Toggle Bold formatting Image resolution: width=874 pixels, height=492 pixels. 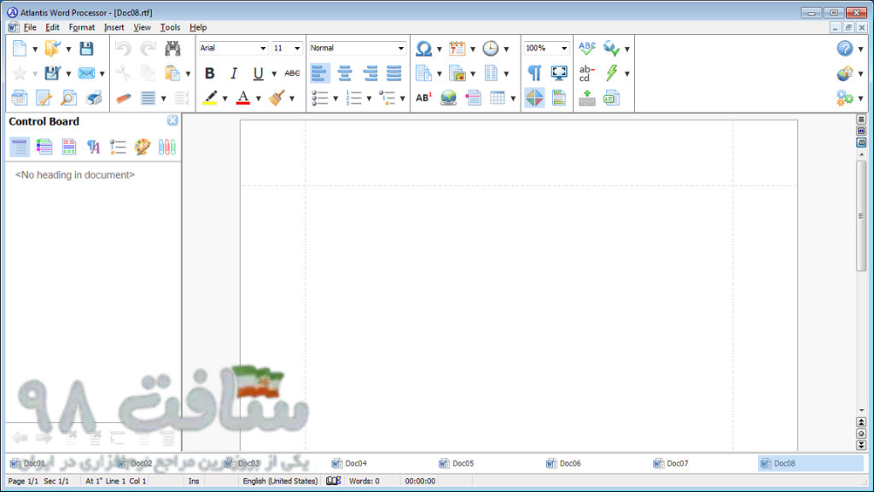point(210,73)
